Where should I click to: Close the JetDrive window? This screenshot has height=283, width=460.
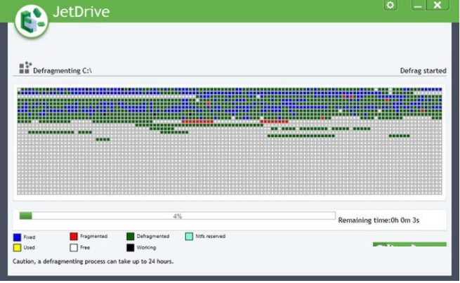click(437, 5)
